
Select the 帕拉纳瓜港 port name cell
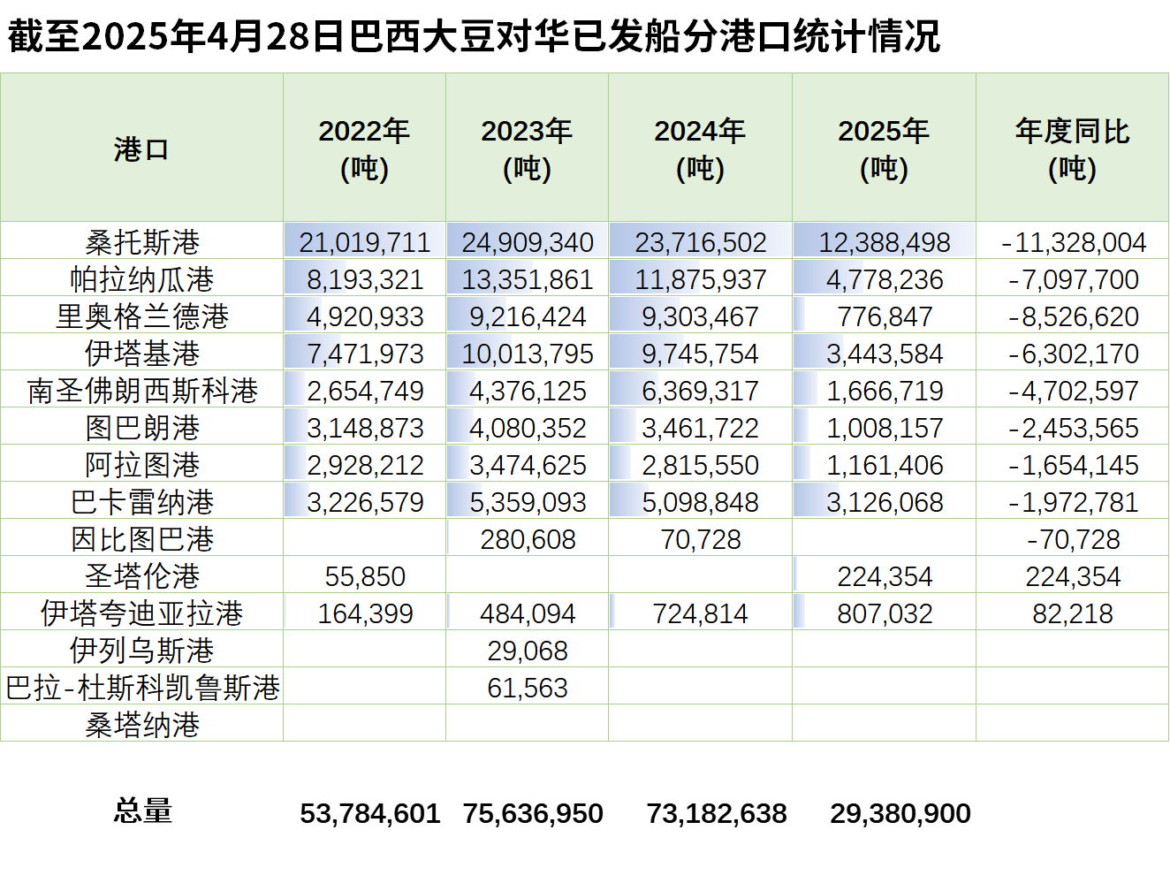click(141, 278)
